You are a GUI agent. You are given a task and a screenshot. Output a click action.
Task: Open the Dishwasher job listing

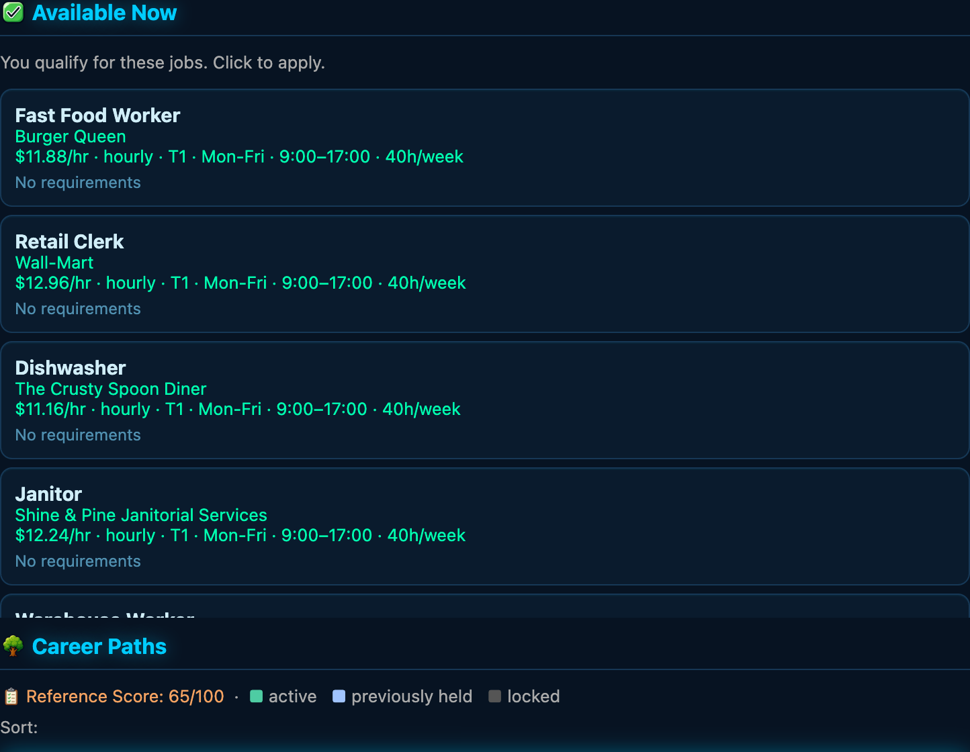[485, 400]
